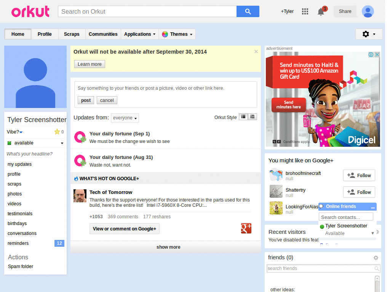Click the user avatar in header

pyautogui.click(x=368, y=11)
